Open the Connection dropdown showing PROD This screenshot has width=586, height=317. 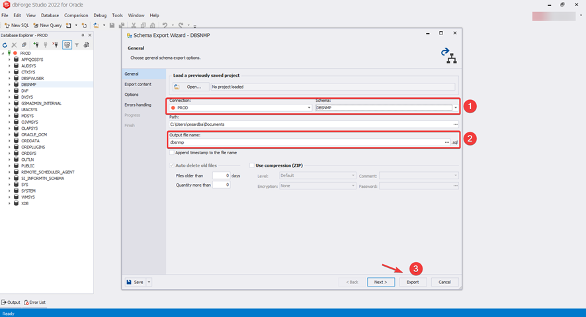click(308, 107)
